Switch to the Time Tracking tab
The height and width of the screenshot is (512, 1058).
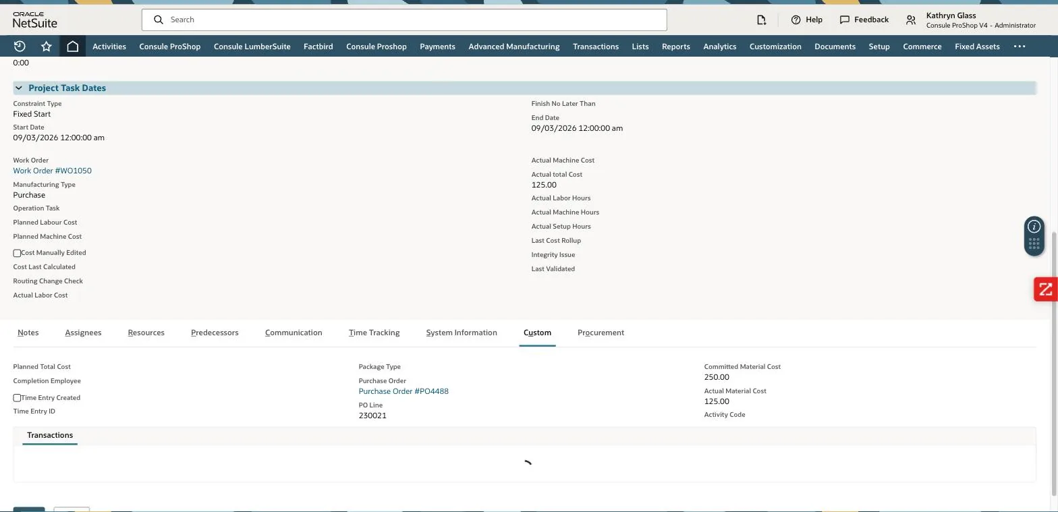(374, 333)
